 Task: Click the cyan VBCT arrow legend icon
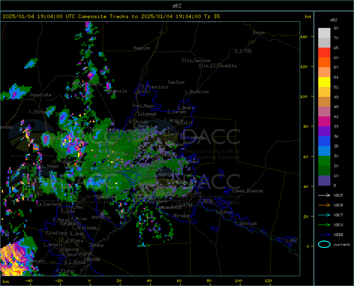pyautogui.click(x=324, y=215)
